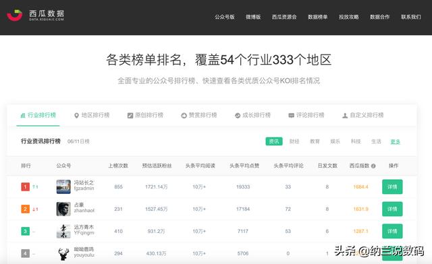The width and height of the screenshot is (432, 264).
Task: Click the account name fgzadmin
Action: [x=84, y=189]
